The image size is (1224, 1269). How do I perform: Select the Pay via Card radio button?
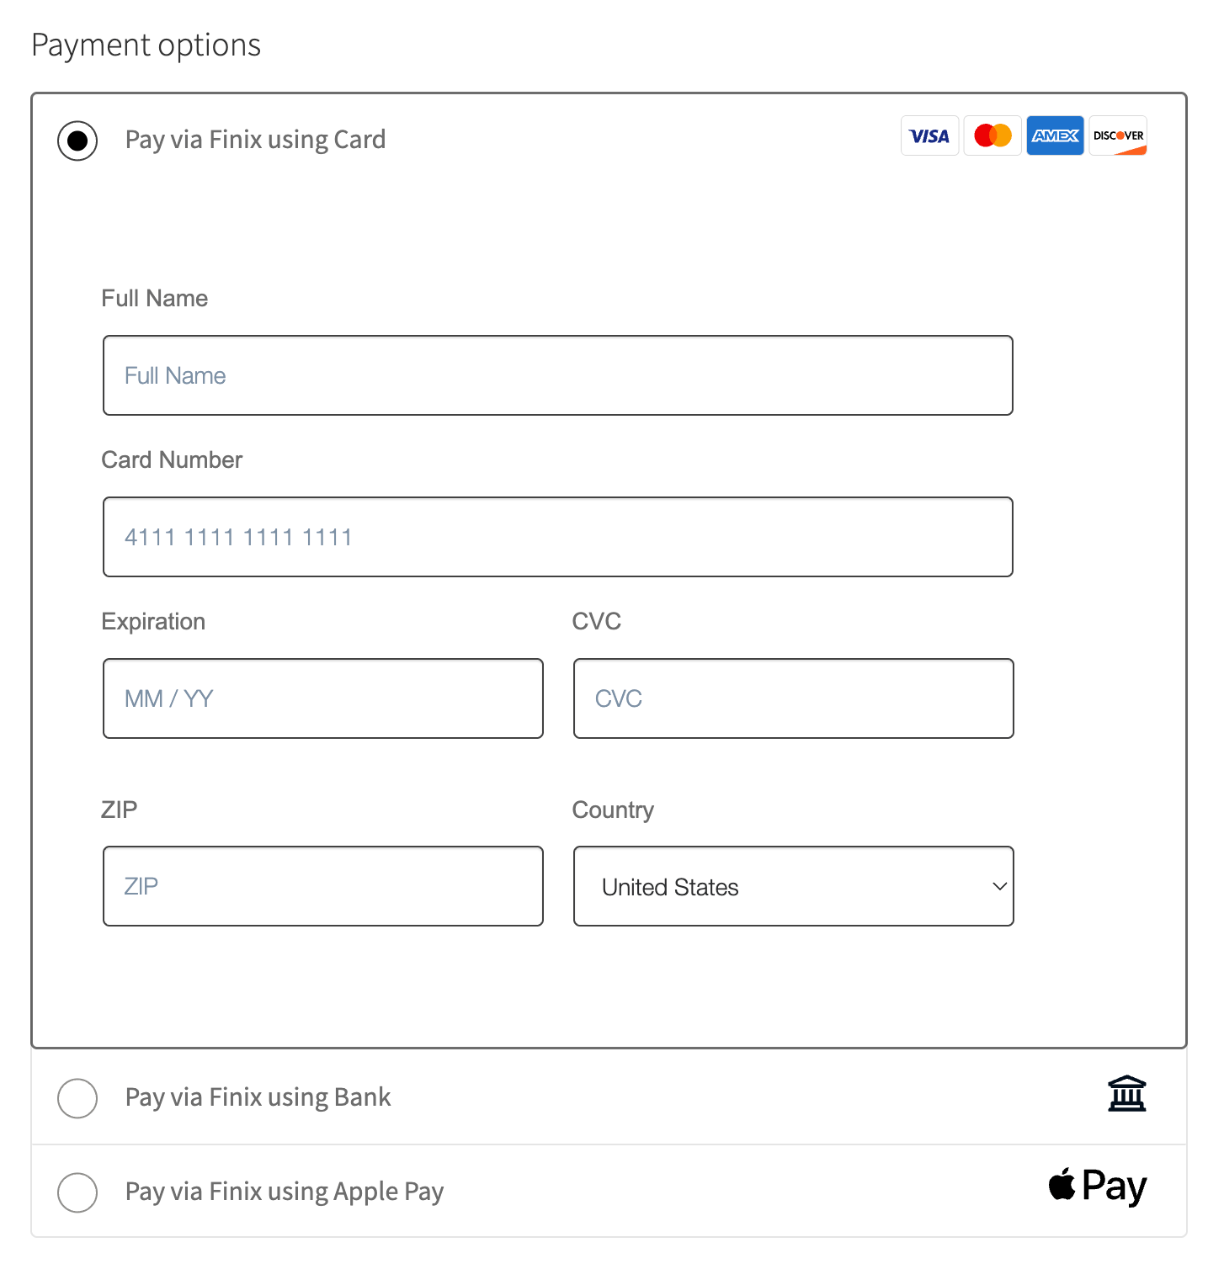(x=77, y=141)
